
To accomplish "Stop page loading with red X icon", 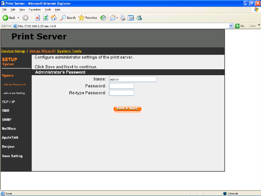I will tap(37, 18).
